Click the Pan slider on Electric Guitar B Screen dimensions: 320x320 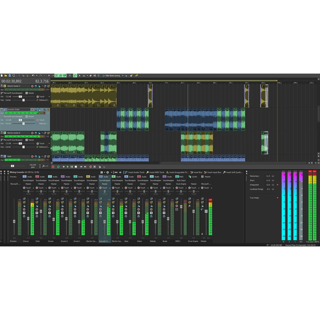click(x=23, y=147)
